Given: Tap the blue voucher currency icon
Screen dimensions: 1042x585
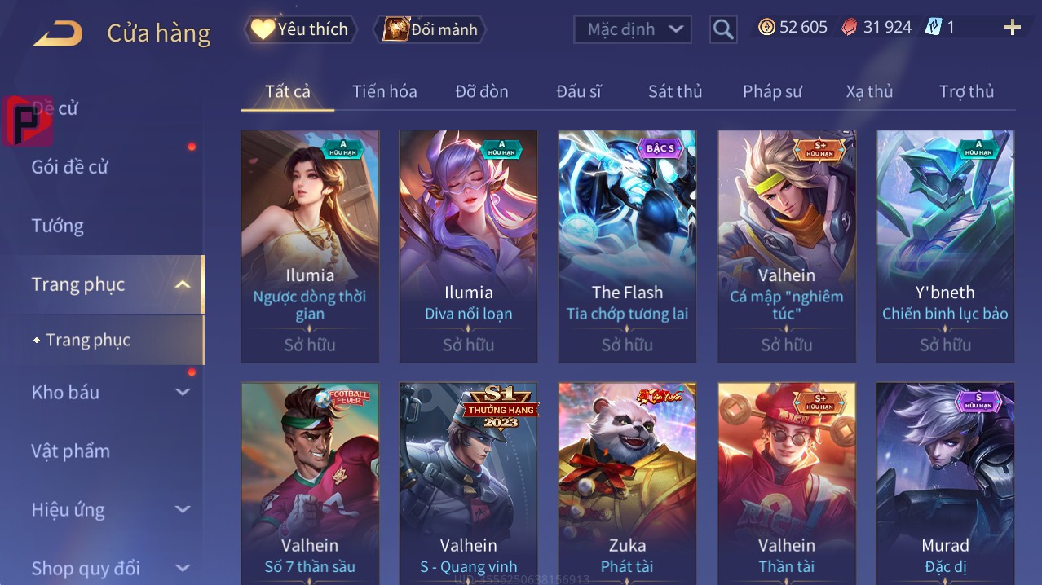Looking at the screenshot, I should point(934,27).
